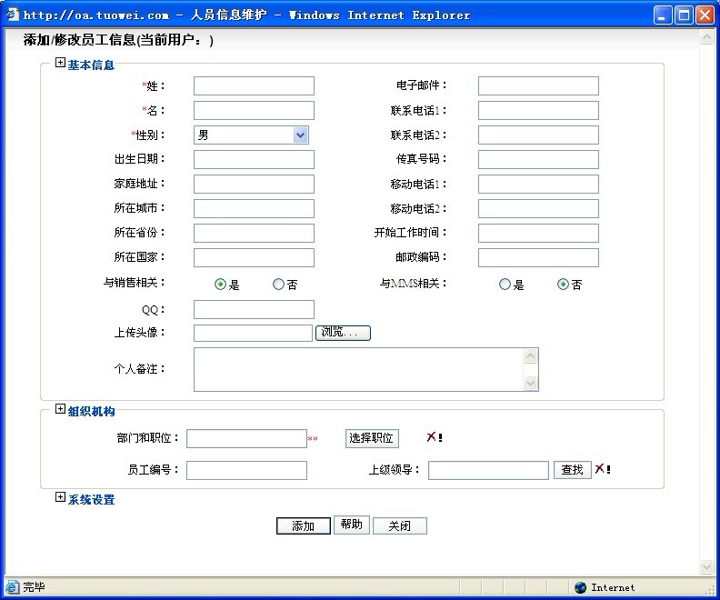Select 是 for 与MMS相关
This screenshot has width=720, height=600.
505,284
